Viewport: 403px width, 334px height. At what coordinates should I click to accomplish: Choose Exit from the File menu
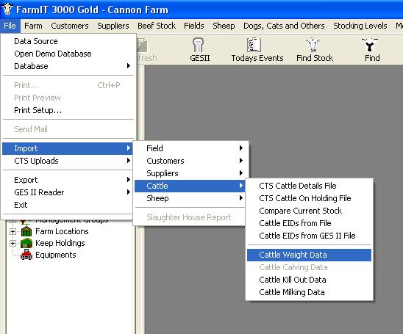68,205
